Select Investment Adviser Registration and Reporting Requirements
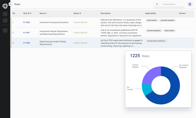This screenshot has width=196, height=118. tap(54, 33)
